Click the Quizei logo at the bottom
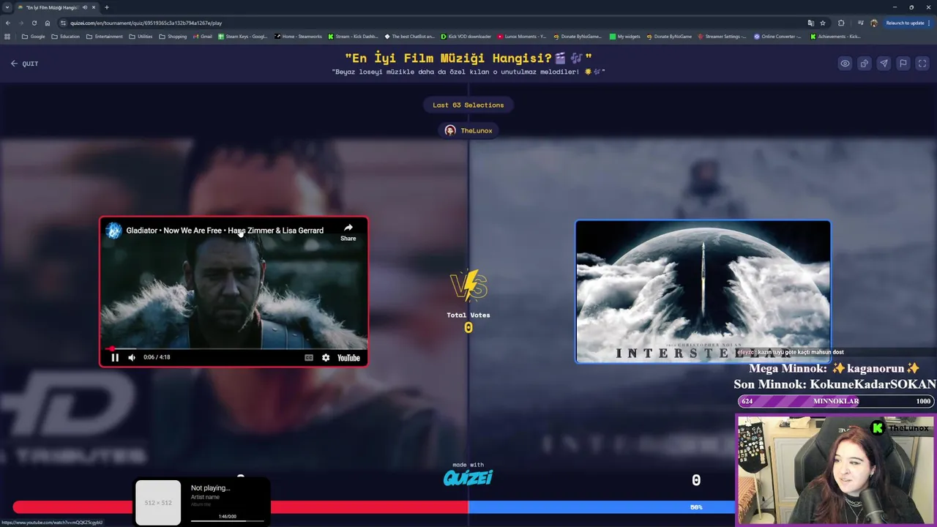Viewport: 937px width, 527px height. pyautogui.click(x=468, y=478)
